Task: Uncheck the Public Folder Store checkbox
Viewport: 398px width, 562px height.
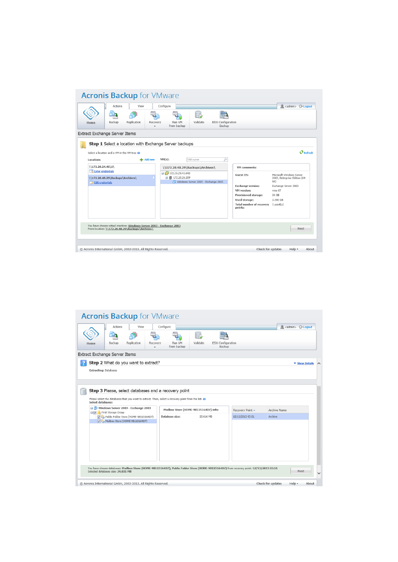Action: pyautogui.click(x=99, y=417)
